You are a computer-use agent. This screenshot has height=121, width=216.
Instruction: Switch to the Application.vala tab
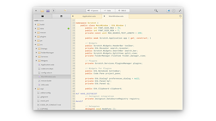pos(89,16)
